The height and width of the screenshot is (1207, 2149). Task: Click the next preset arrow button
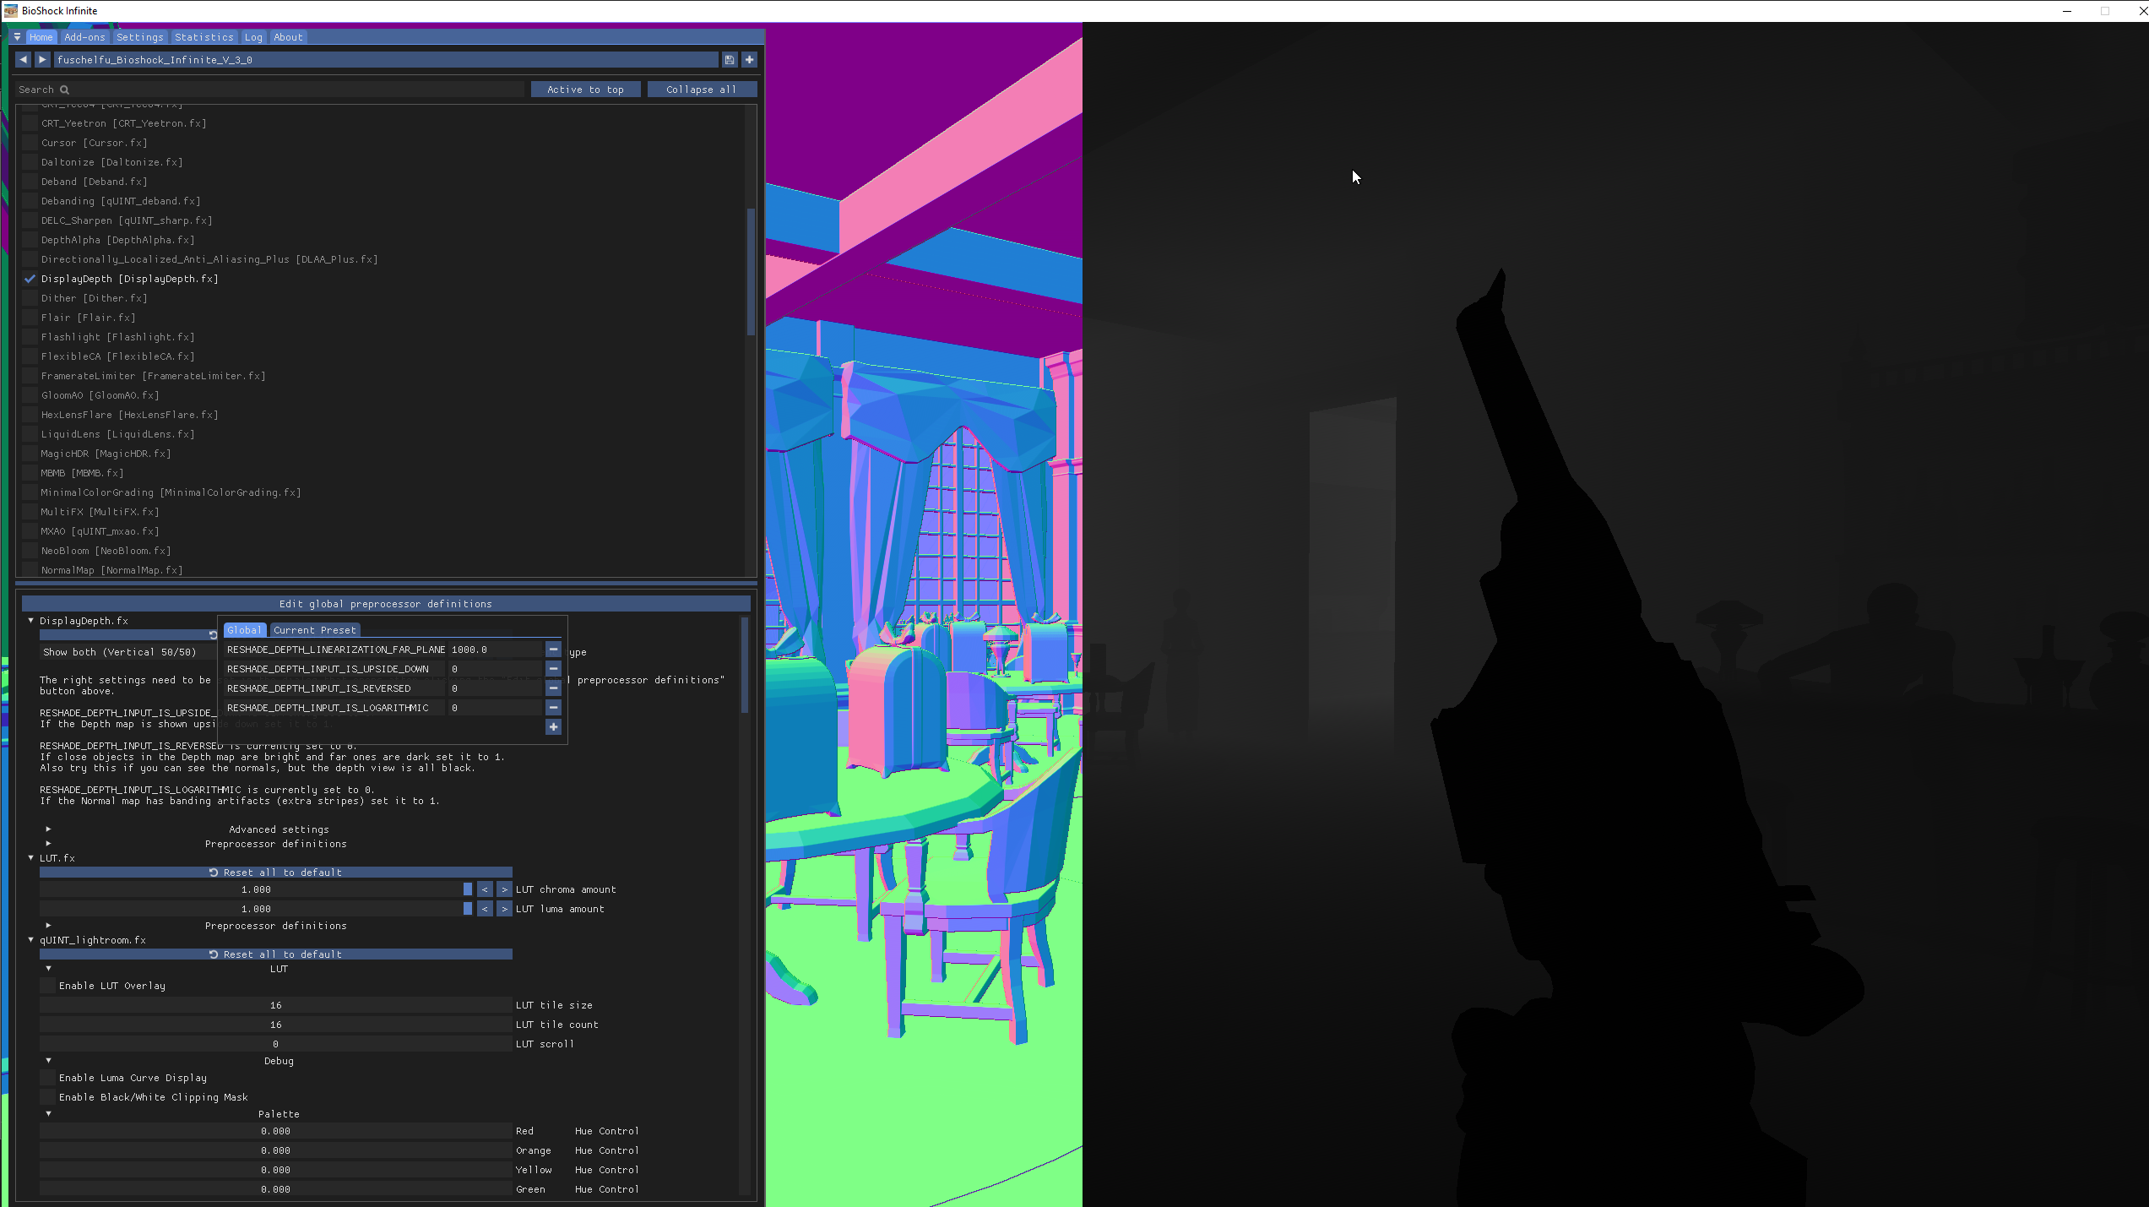pos(42,60)
